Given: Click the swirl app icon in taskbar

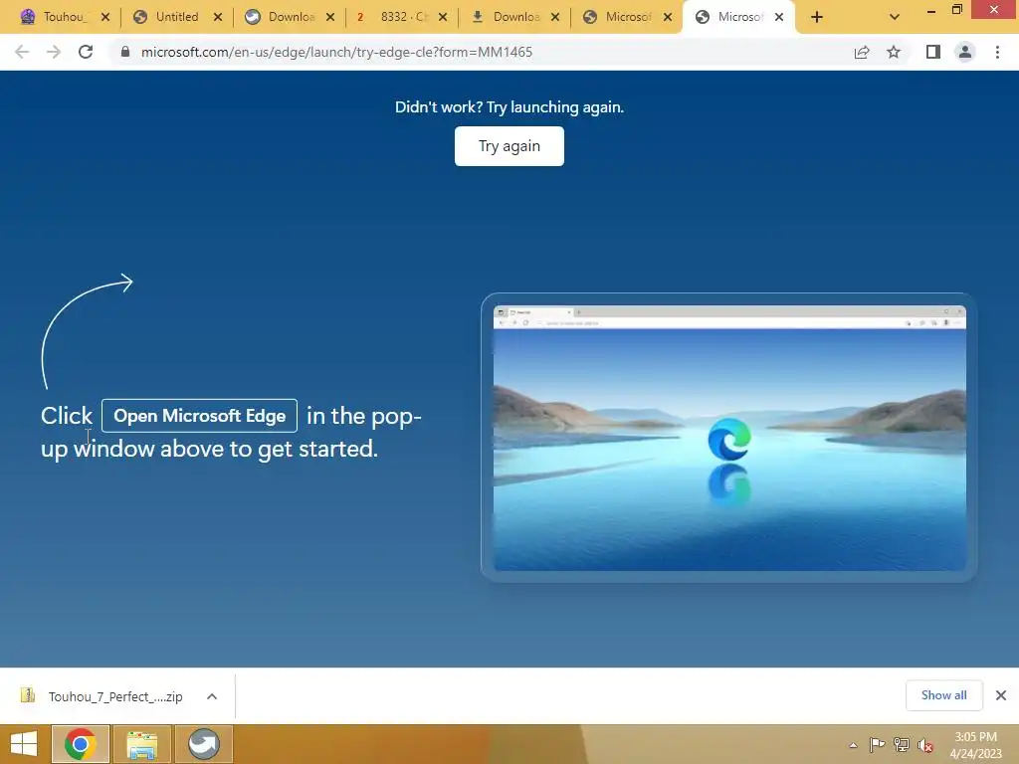Looking at the screenshot, I should pyautogui.click(x=203, y=744).
